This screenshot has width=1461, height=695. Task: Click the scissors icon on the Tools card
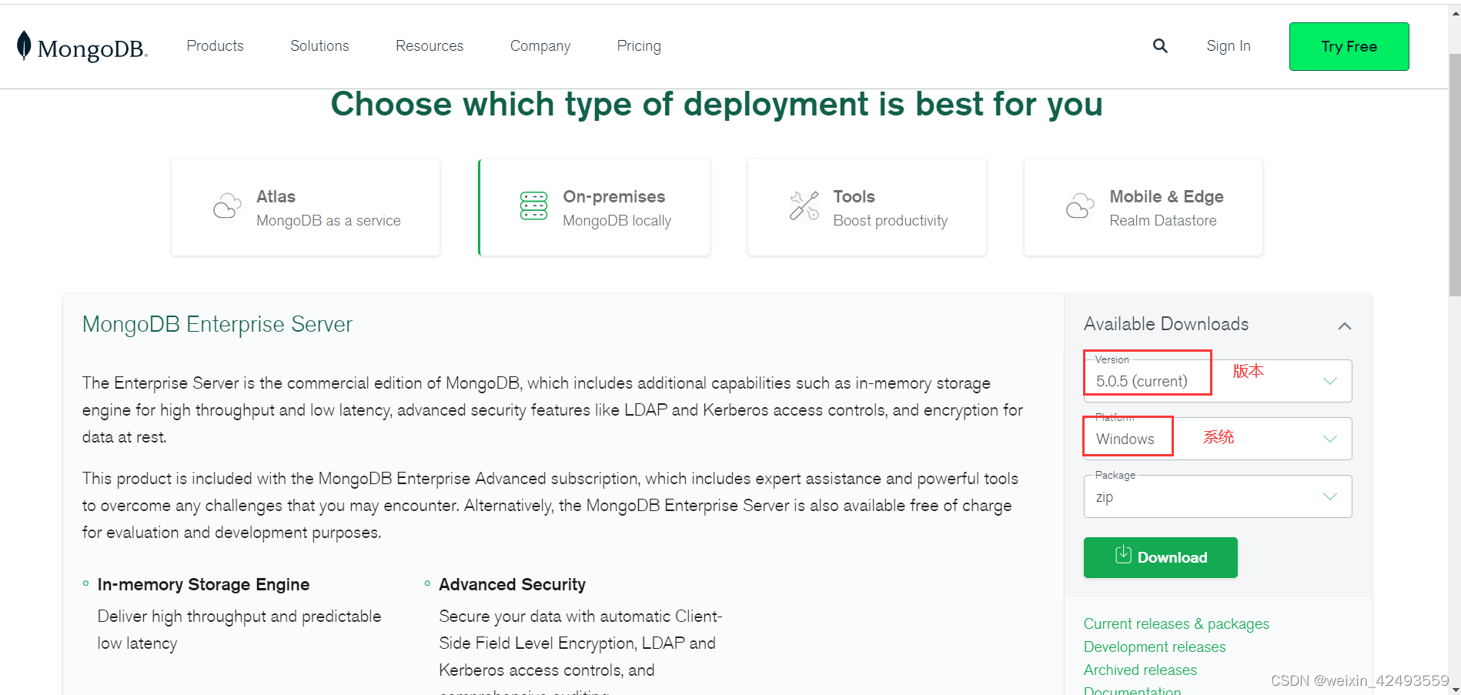click(804, 206)
